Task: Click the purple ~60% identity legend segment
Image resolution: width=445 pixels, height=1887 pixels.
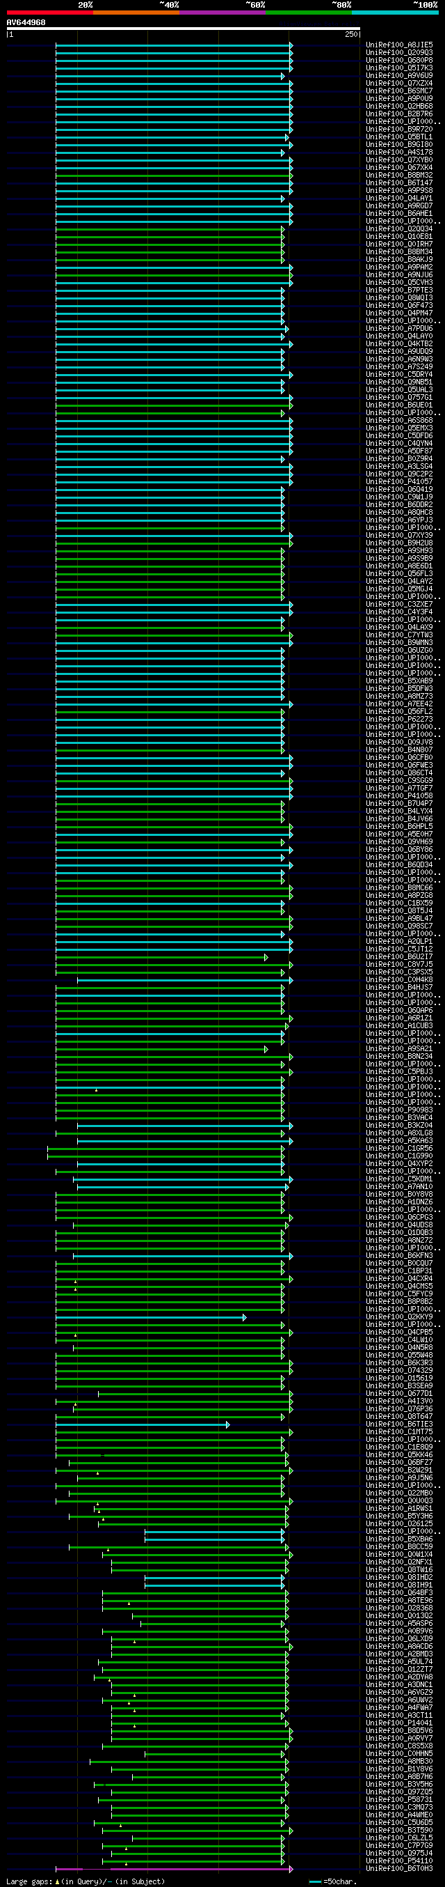Action: [222, 13]
